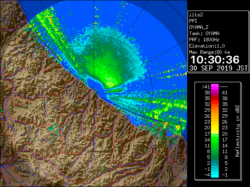This screenshot has height=187, width=250.
Task: Click the "Reflectivity in dBZ" legend title
Action: [237, 131]
